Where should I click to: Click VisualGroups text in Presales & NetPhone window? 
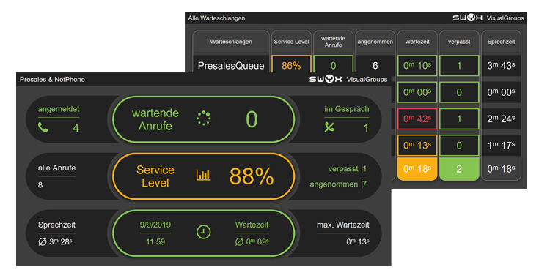(367, 80)
